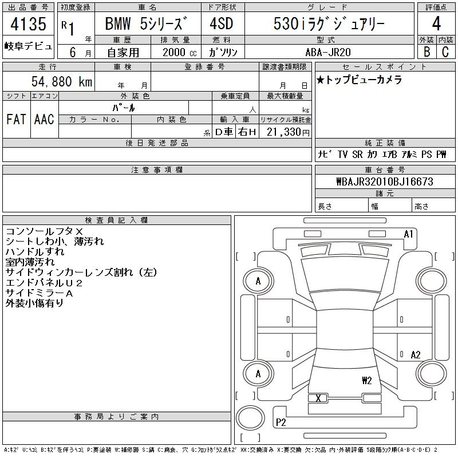Viewport: 458px width, 458px height.
Task: Select the ★トップビューカメラ sales point
Action: (x=360, y=80)
